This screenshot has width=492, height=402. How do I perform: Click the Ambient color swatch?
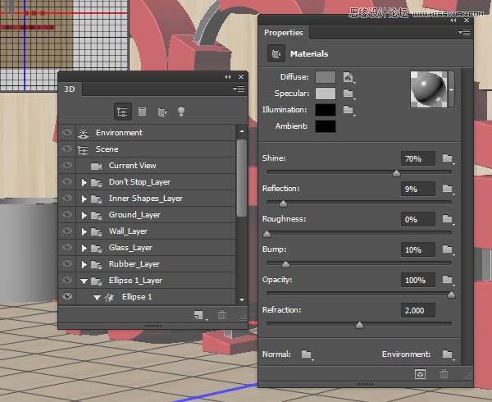[x=326, y=126]
